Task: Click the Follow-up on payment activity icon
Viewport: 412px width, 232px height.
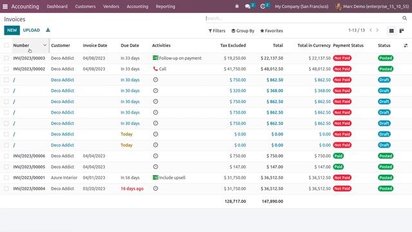Action: (155, 58)
